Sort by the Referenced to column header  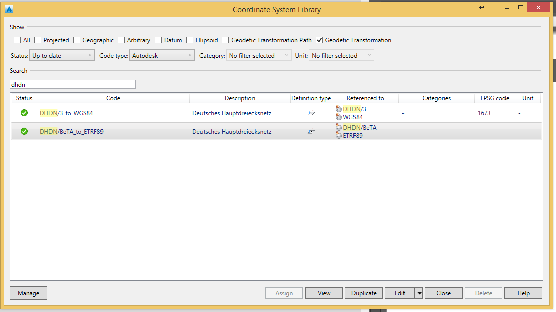click(365, 98)
